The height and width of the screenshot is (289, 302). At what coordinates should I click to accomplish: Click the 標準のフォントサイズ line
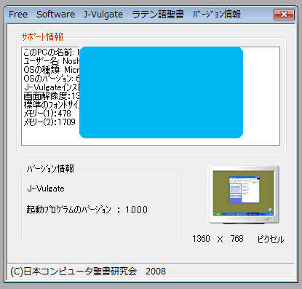click(x=51, y=105)
